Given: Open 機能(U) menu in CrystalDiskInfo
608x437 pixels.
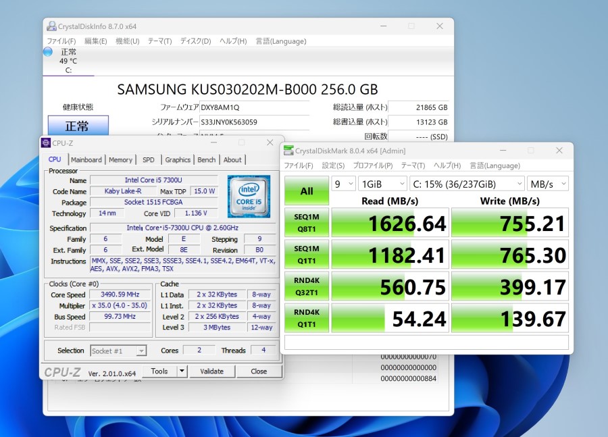Looking at the screenshot, I should pyautogui.click(x=128, y=41).
